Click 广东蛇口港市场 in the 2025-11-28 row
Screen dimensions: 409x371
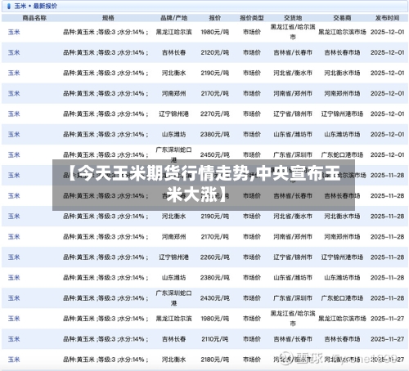coord(342,298)
